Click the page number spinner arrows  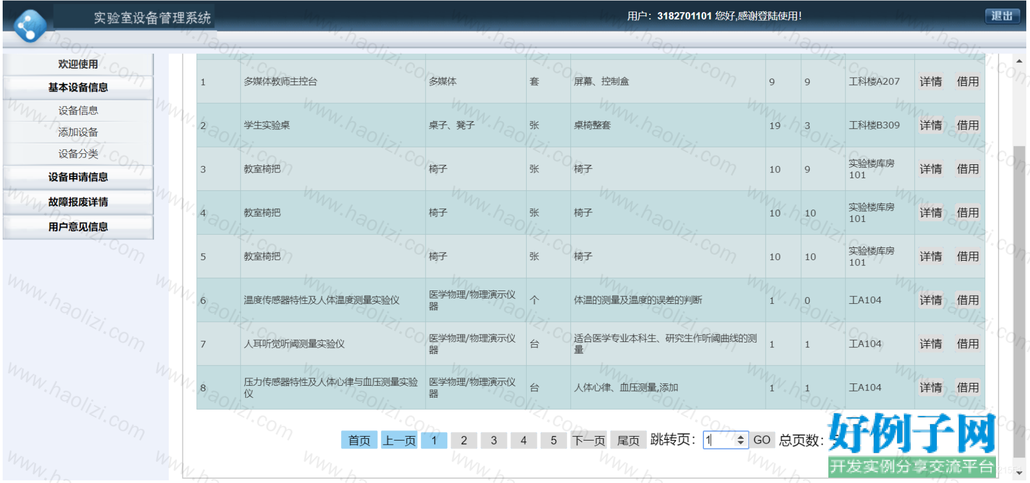(740, 440)
